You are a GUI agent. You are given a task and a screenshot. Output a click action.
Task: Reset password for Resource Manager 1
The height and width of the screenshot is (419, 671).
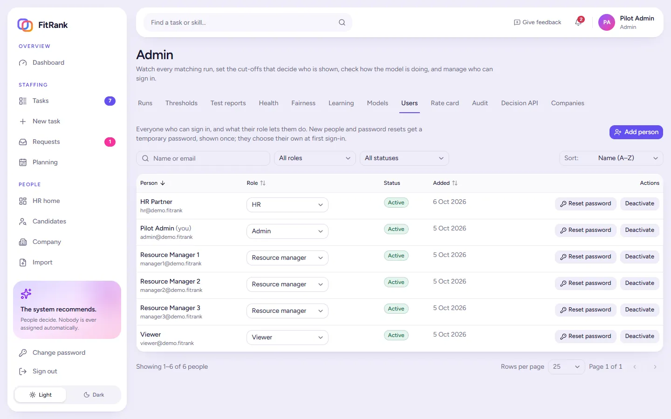click(x=586, y=257)
